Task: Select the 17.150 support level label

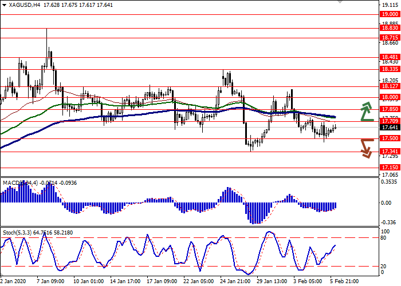Action: coord(390,168)
